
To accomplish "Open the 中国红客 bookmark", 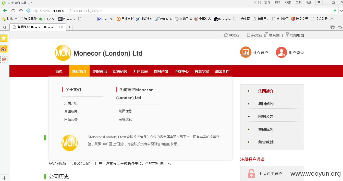I will pyautogui.click(x=203, y=19).
